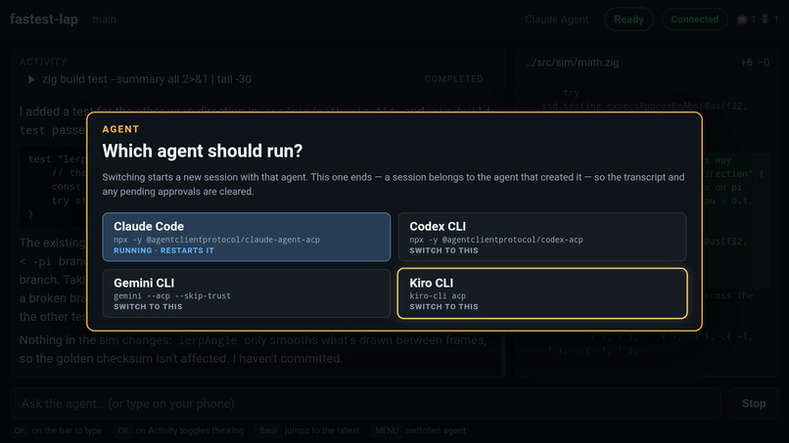Click the phone device count icon
The image size is (789, 443).
tap(765, 20)
